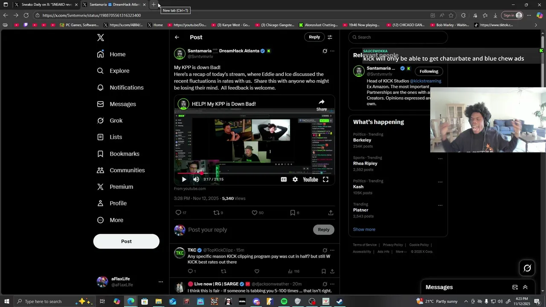Open the Terms of Service link
This screenshot has width=546, height=307.
[365, 245]
